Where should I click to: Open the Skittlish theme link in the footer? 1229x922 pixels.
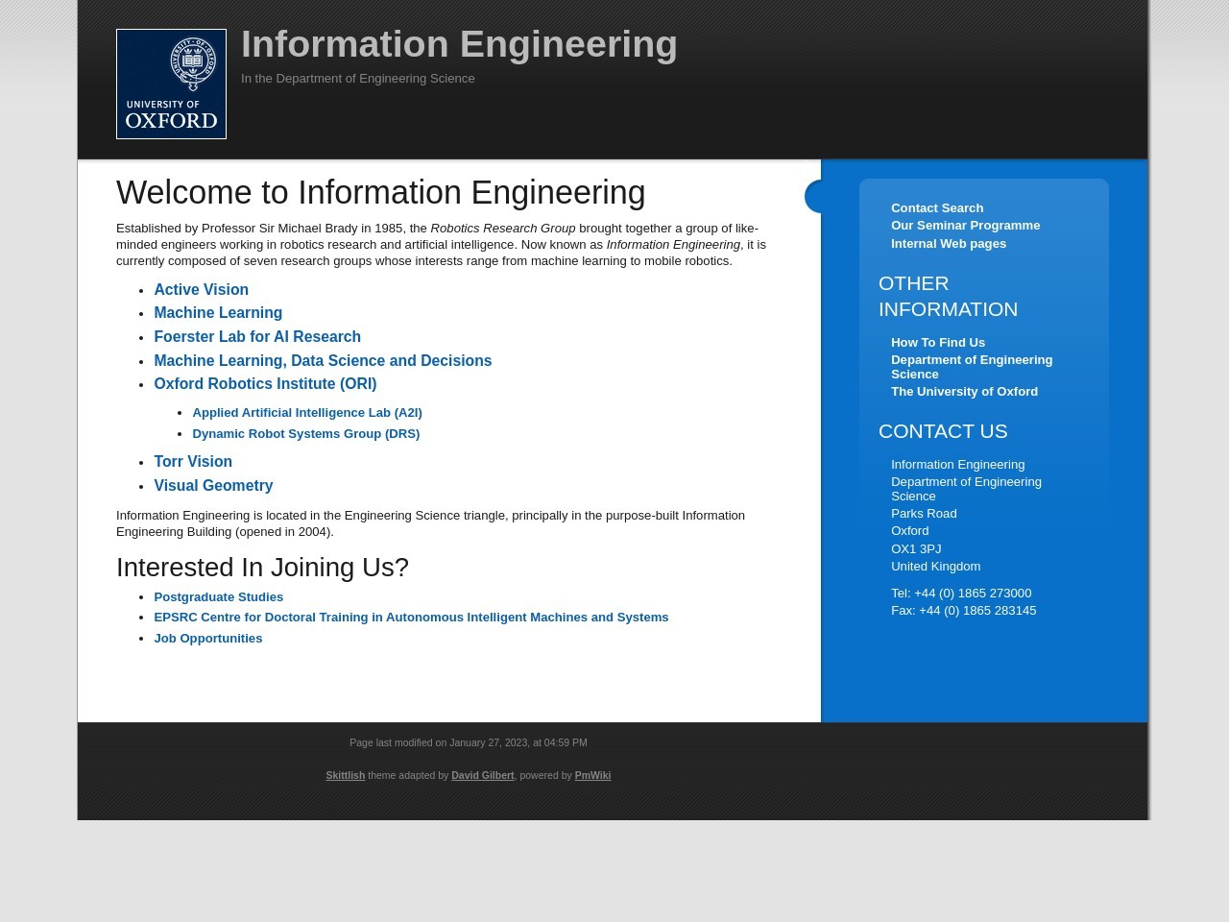[x=345, y=775]
